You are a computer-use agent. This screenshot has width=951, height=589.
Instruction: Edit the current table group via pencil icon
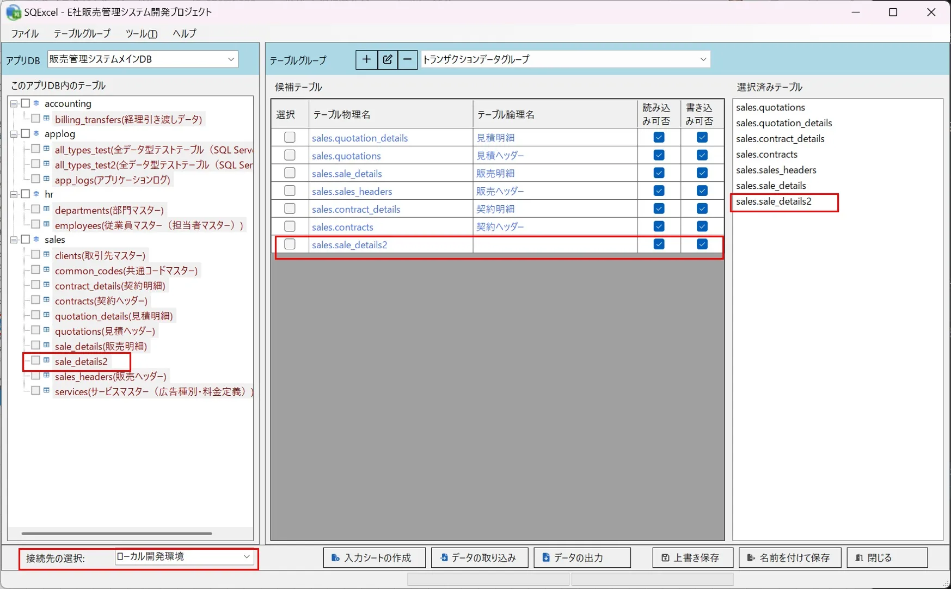pyautogui.click(x=388, y=59)
